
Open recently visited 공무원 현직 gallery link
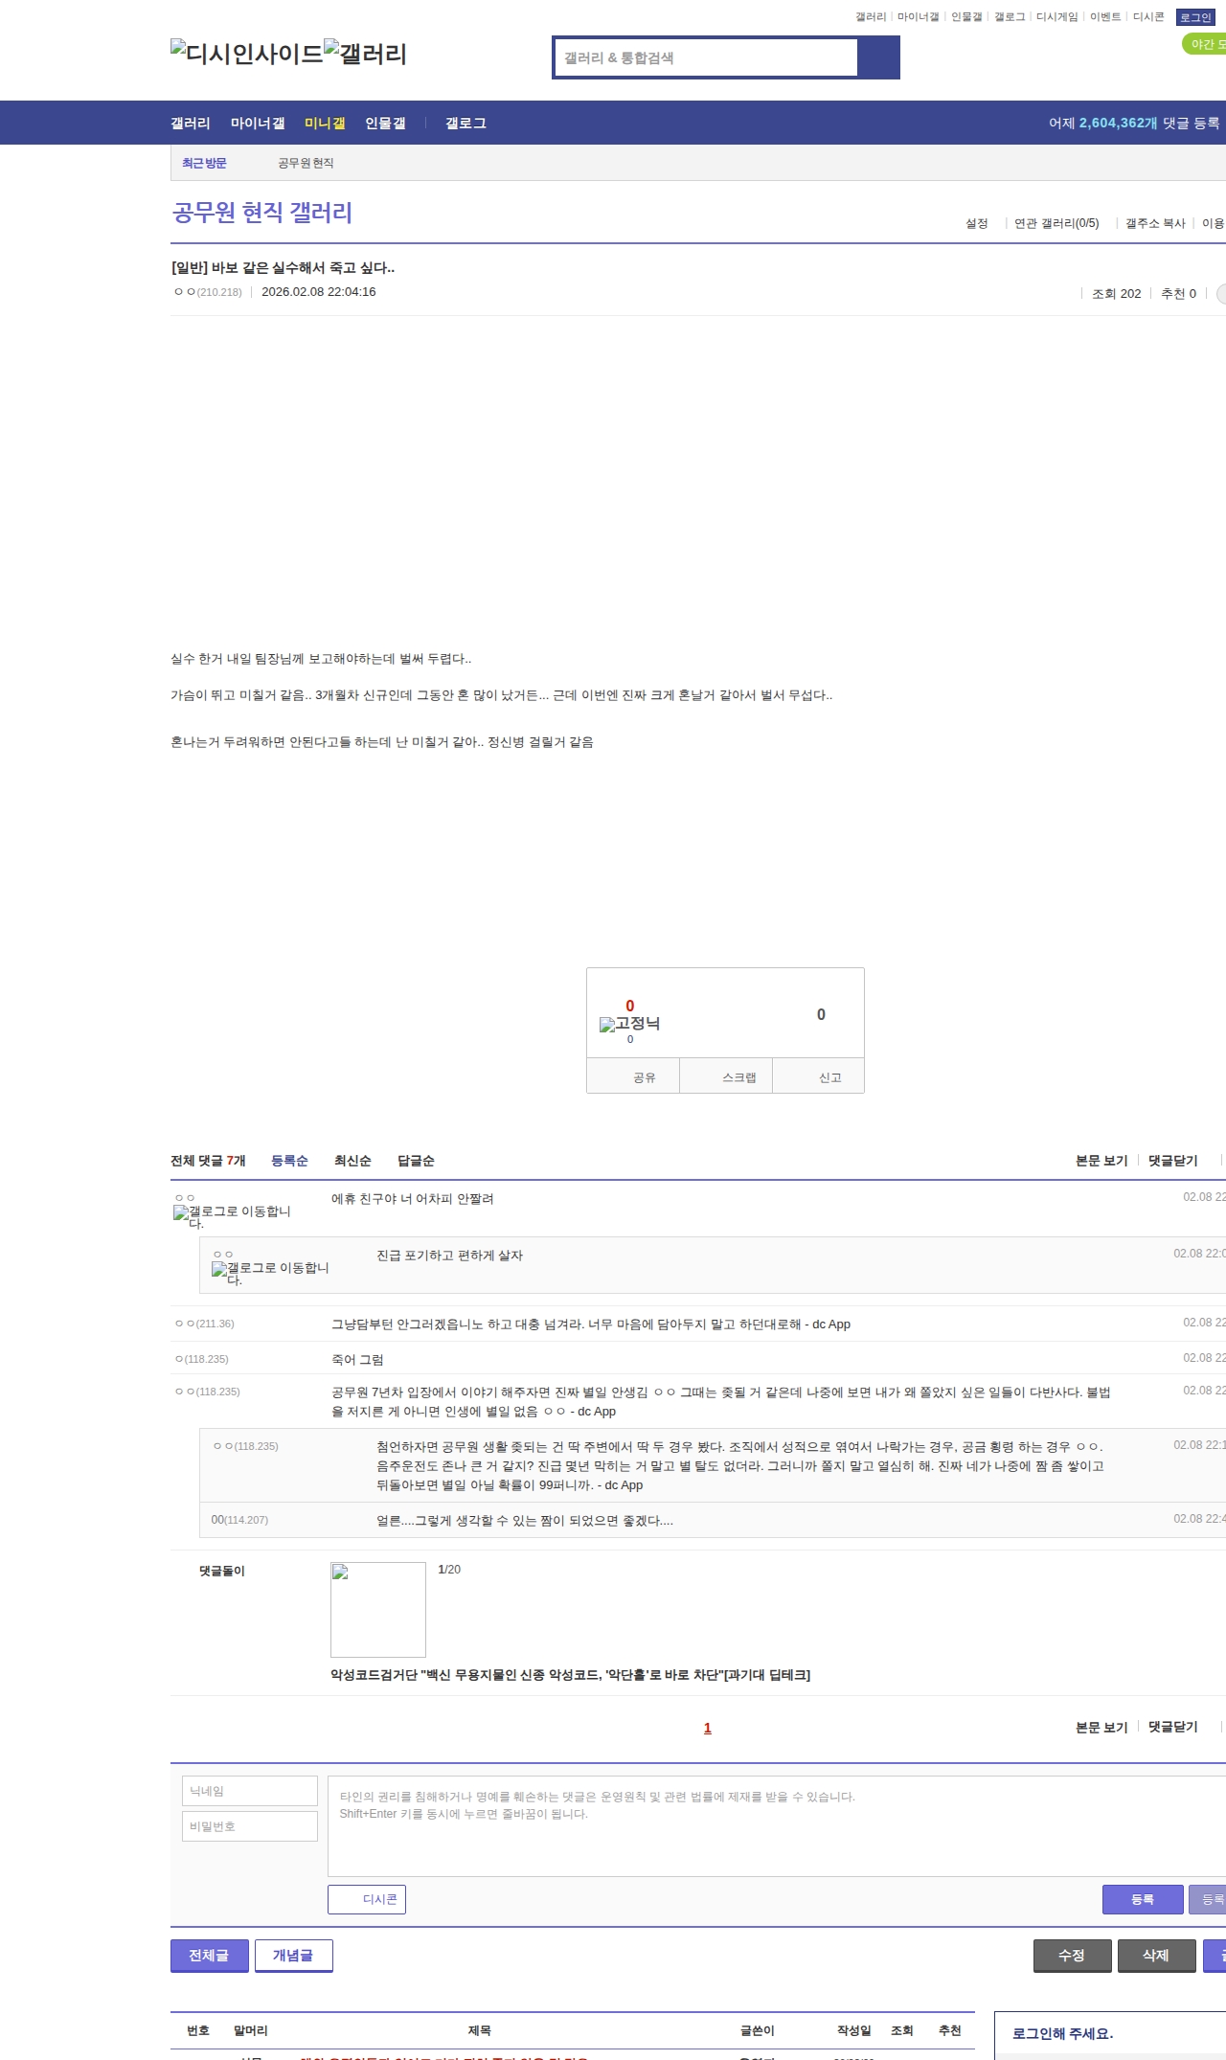(306, 163)
